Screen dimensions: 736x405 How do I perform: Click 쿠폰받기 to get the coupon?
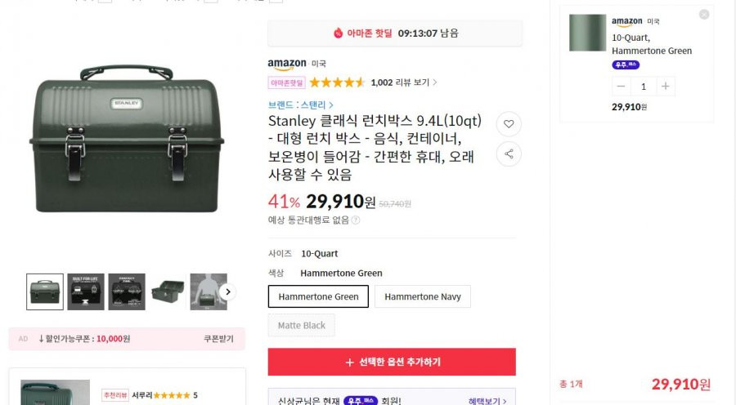tap(218, 338)
